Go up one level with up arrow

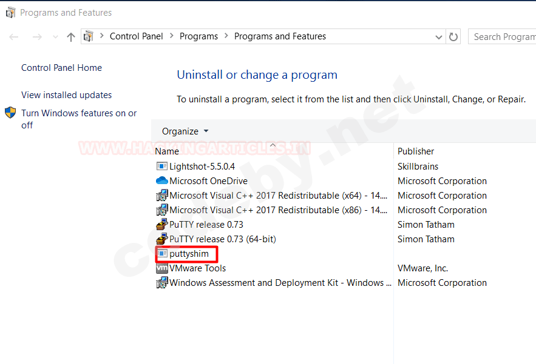pos(71,36)
